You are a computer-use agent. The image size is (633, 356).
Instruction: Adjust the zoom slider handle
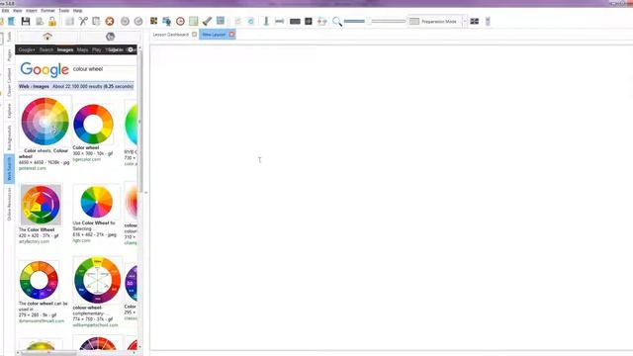click(368, 21)
